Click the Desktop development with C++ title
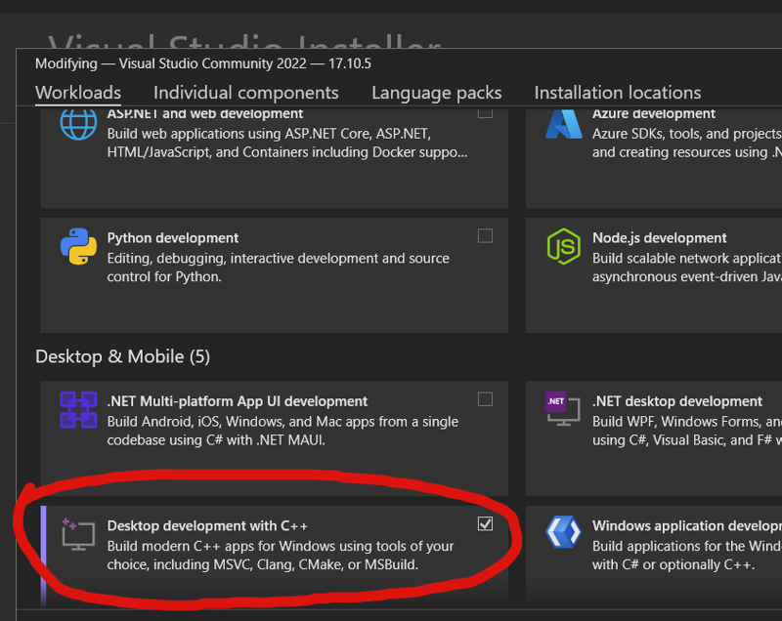 pos(207,526)
